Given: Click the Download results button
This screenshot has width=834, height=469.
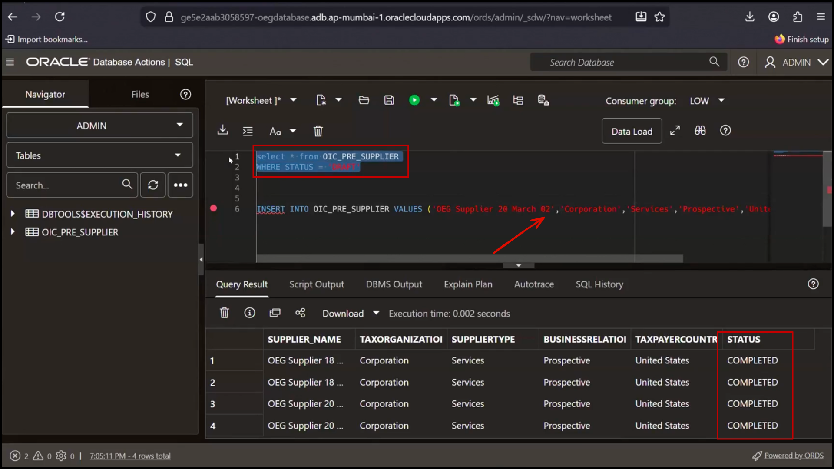Looking at the screenshot, I should click(x=343, y=314).
